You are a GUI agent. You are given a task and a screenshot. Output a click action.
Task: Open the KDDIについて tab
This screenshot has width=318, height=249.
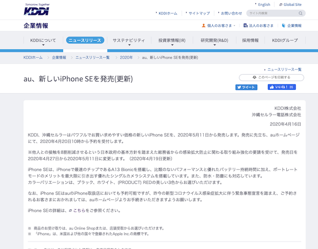[43, 40]
